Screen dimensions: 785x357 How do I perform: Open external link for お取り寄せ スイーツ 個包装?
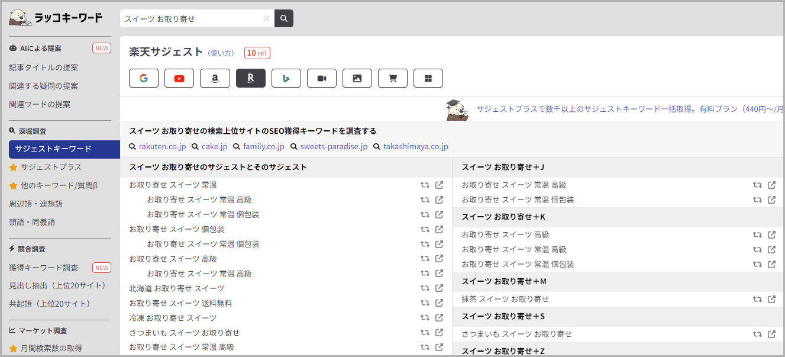439,229
